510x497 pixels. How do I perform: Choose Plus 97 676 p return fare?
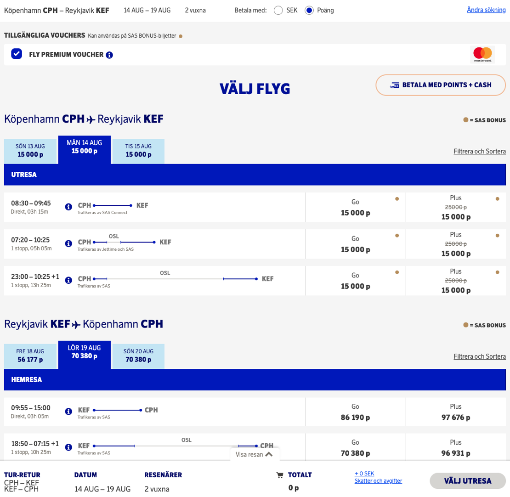[x=456, y=412]
